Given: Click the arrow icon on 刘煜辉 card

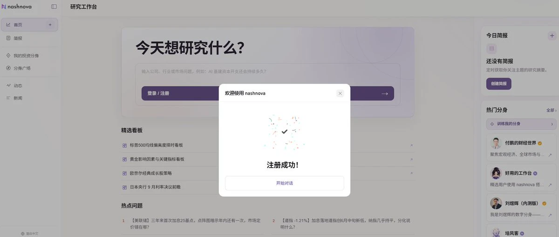Looking at the screenshot, I should click(x=550, y=215).
